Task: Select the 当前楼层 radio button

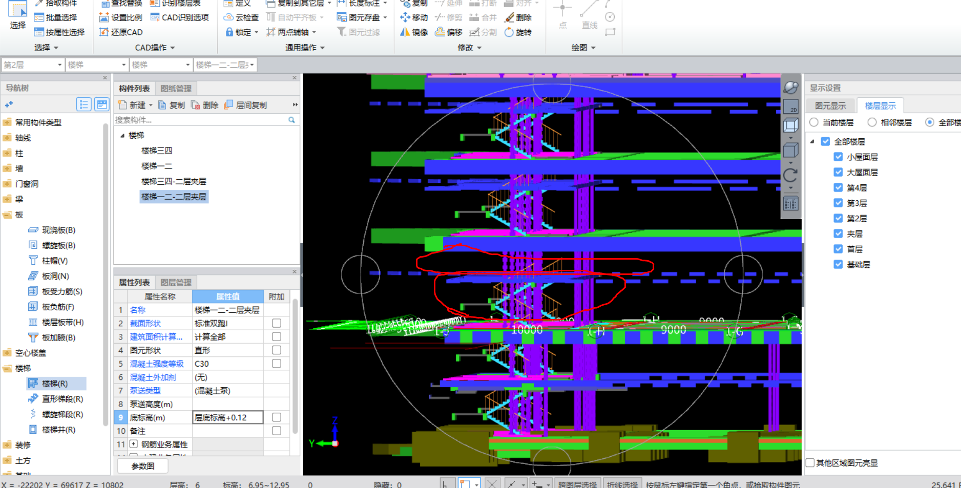Action: pos(814,122)
